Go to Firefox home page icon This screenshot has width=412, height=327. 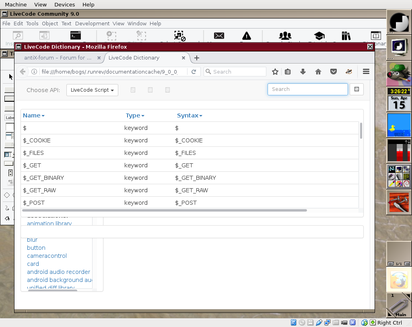318,72
